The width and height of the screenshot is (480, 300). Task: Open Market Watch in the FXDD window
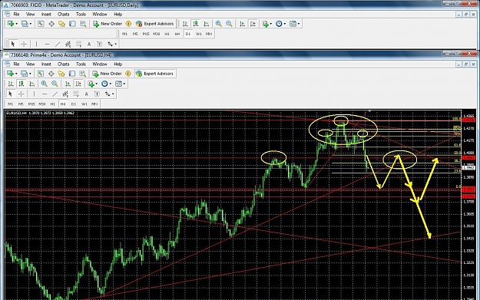41,24
